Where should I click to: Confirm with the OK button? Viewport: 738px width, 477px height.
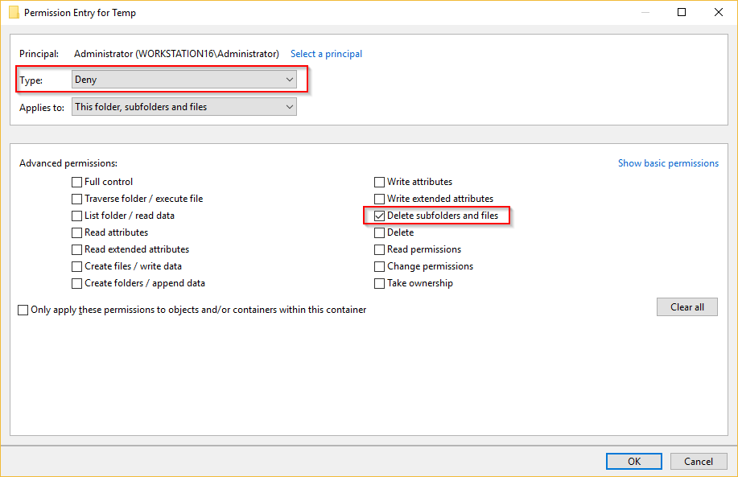click(634, 462)
